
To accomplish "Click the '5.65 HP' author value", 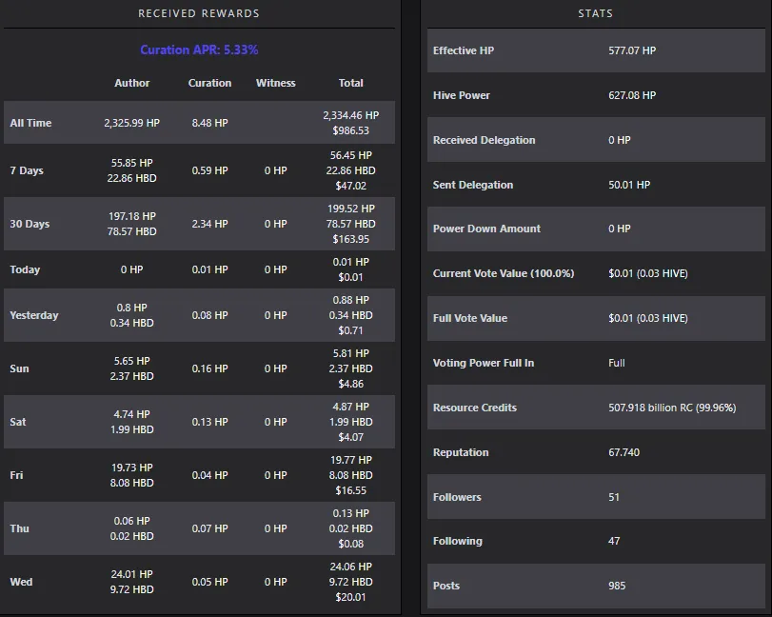I will (x=132, y=361).
